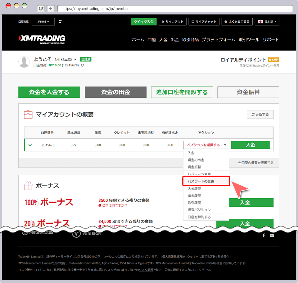This screenshot has height=283, width=298.
Task: Open the YouTube icon in footer
Action: [272, 236]
